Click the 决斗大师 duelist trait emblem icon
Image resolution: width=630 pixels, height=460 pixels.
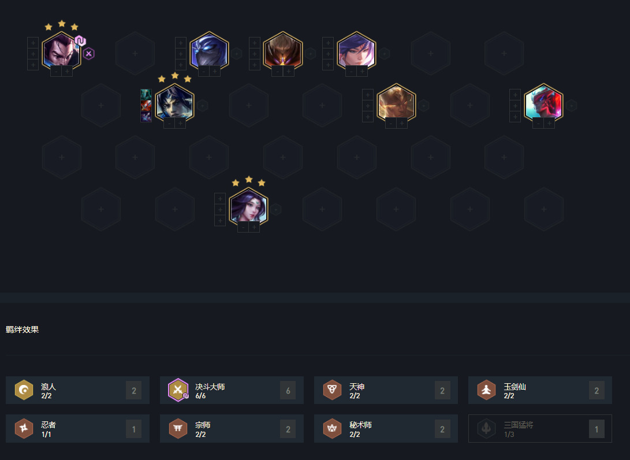pos(178,390)
